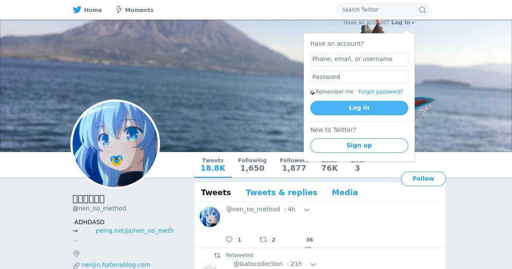512x269 pixels.
Task: Click the ADHDASD bio text
Action: click(x=89, y=222)
